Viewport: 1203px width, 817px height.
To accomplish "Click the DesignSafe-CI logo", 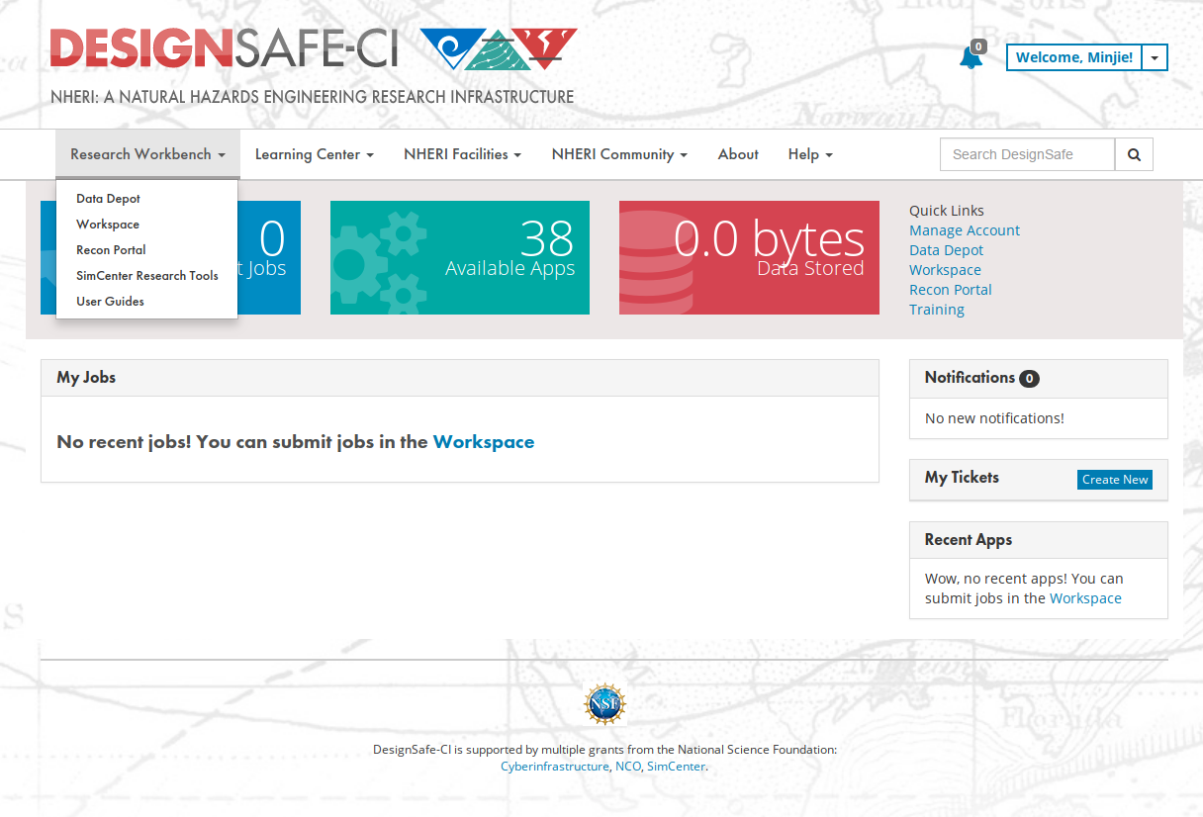I will pos(224,48).
